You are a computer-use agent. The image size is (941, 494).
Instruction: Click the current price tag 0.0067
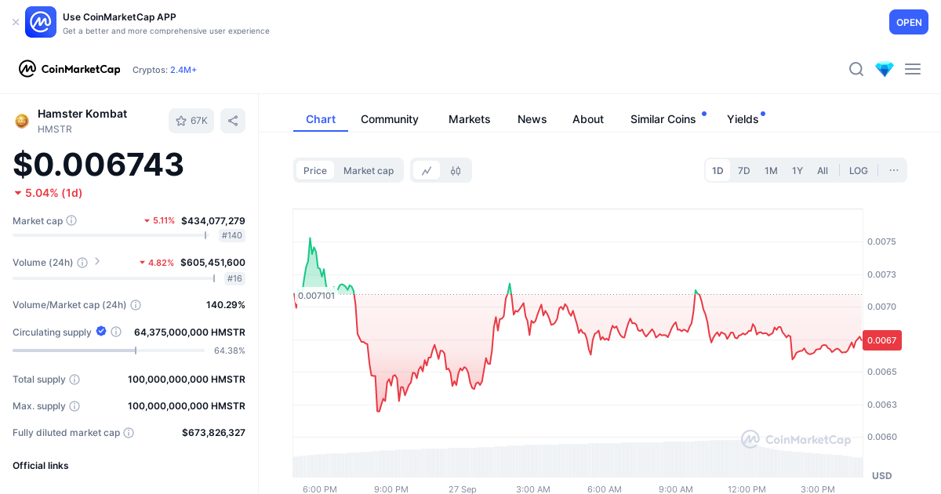[881, 340]
